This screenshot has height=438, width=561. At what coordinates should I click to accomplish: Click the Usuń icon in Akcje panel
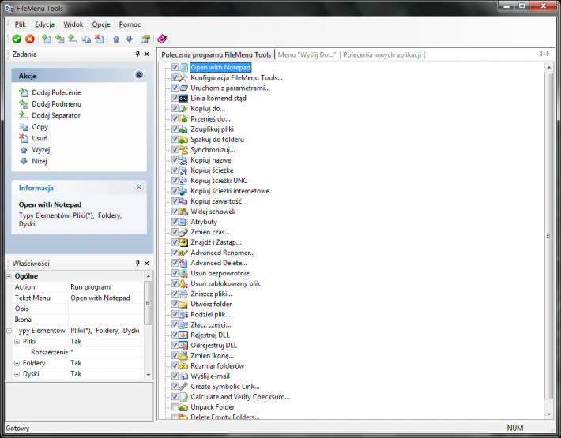24,138
